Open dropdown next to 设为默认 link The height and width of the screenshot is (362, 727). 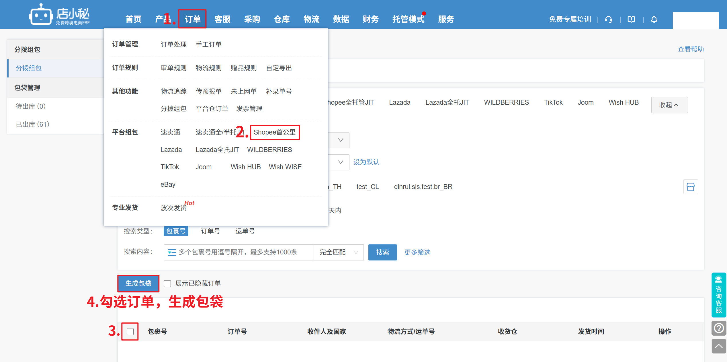point(340,162)
